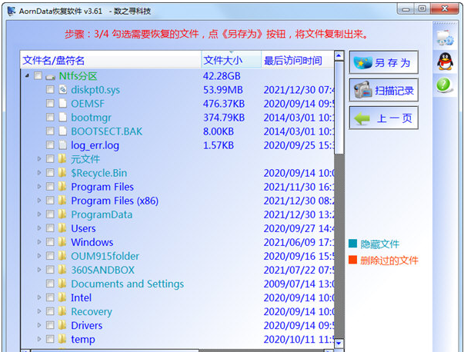
Task: Sort by 文件大小 column header
Action: click(x=231, y=60)
